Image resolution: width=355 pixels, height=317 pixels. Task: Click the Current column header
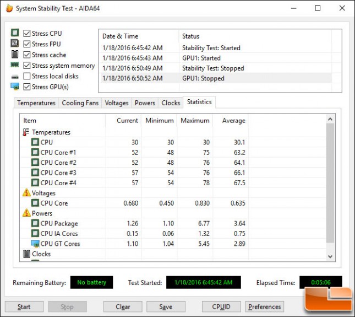point(123,120)
